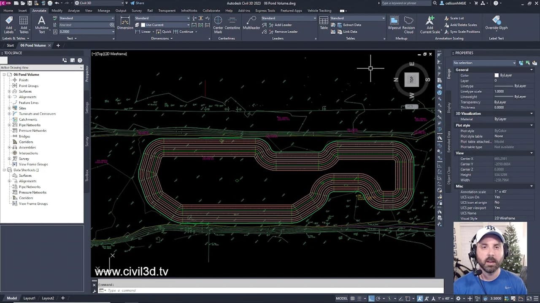Toggle Ortho mode in status bar
Viewport: 540px width, 303px height.
(x=371, y=298)
